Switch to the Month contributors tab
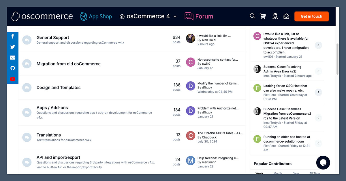The height and width of the screenshot is (181, 346). (x=277, y=173)
